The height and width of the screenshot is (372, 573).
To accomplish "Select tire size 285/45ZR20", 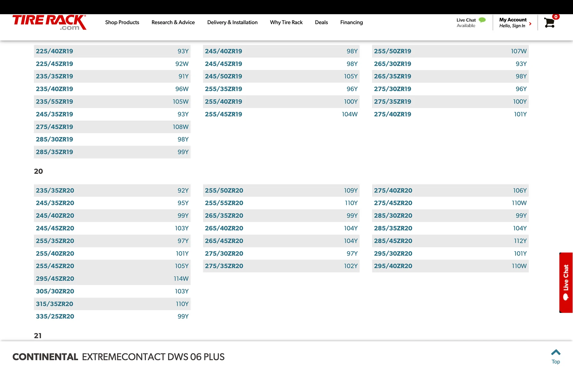I will (450, 241).
